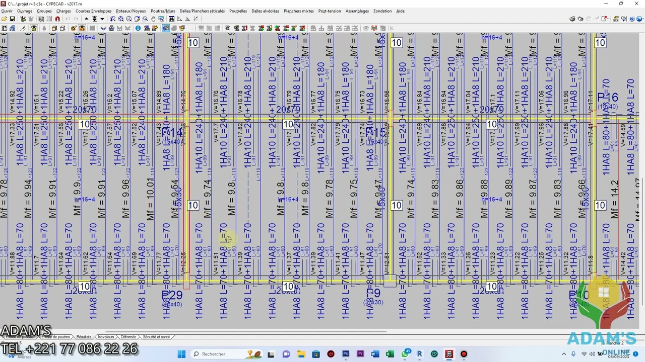Click the floppy disk save icon
This screenshot has width=645, height=362.
pyautogui.click(x=12, y=19)
